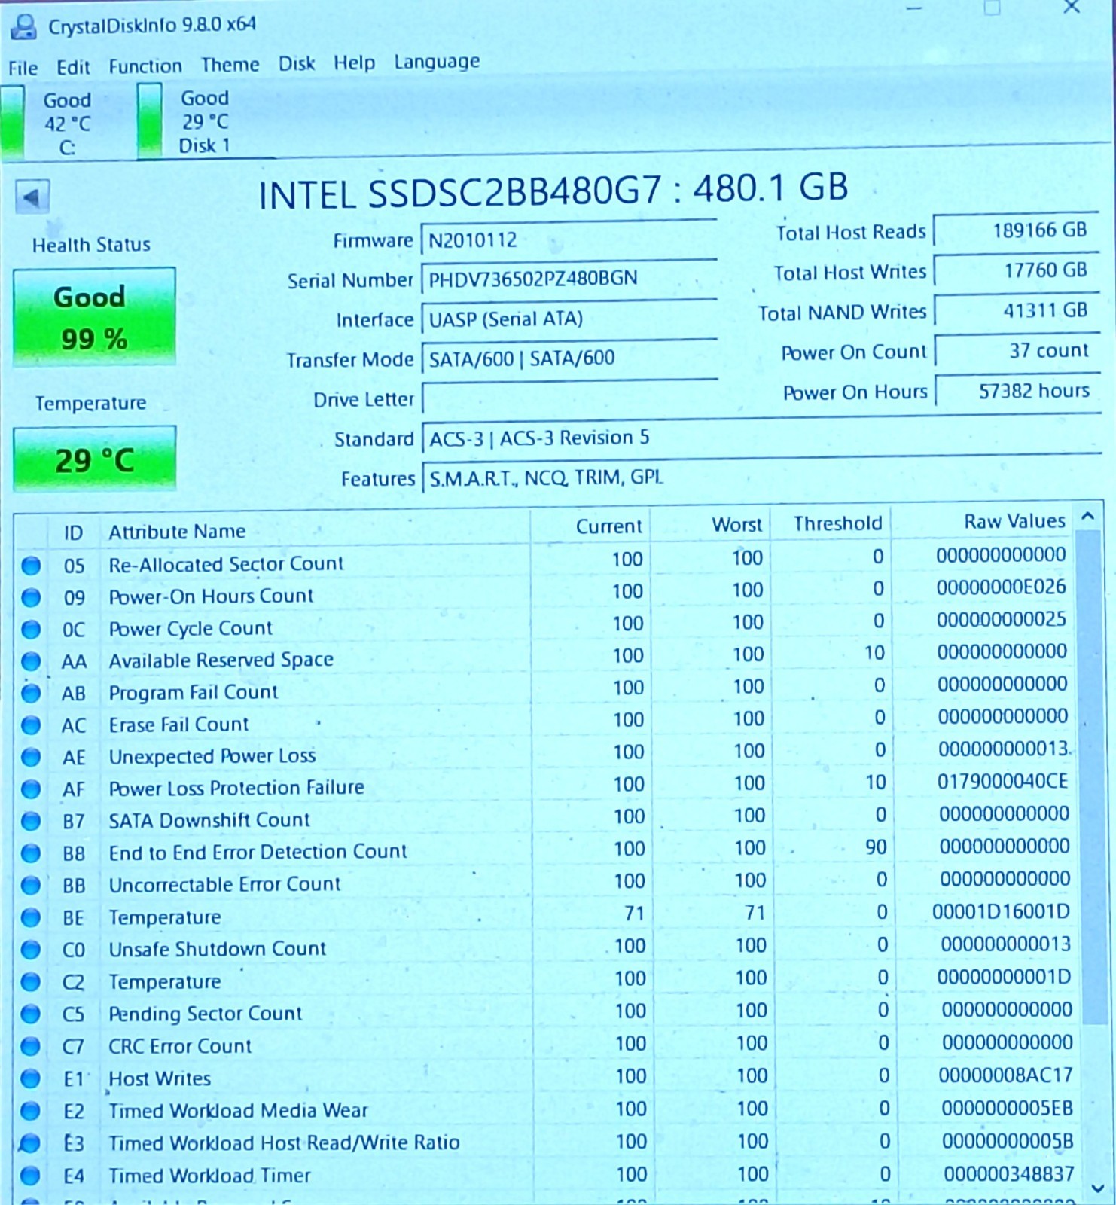The image size is (1116, 1205).
Task: Click the Attribute Name column header
Action: click(x=177, y=532)
